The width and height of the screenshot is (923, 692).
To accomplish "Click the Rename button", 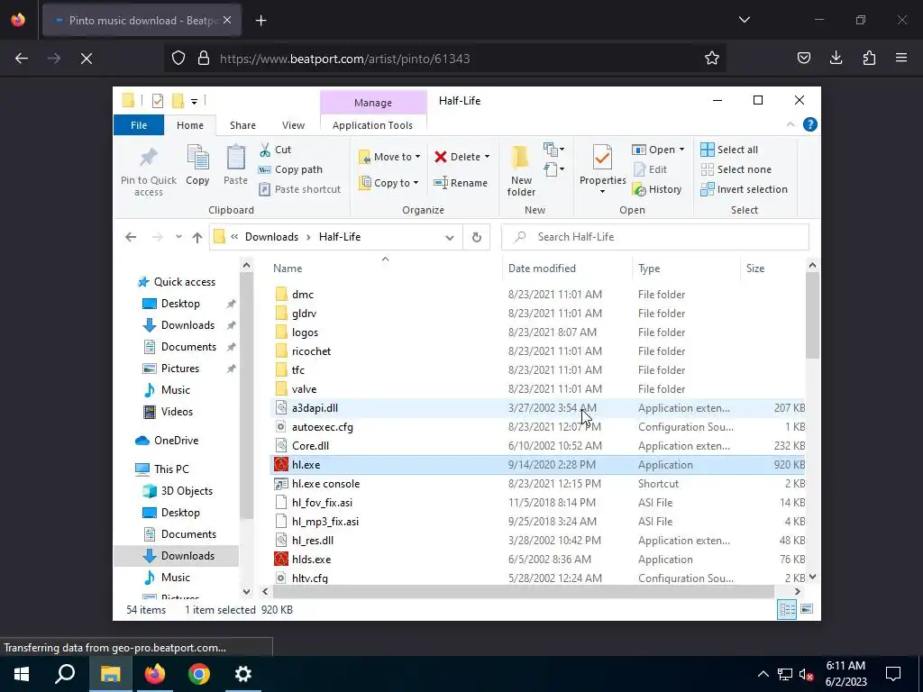I will click(461, 182).
